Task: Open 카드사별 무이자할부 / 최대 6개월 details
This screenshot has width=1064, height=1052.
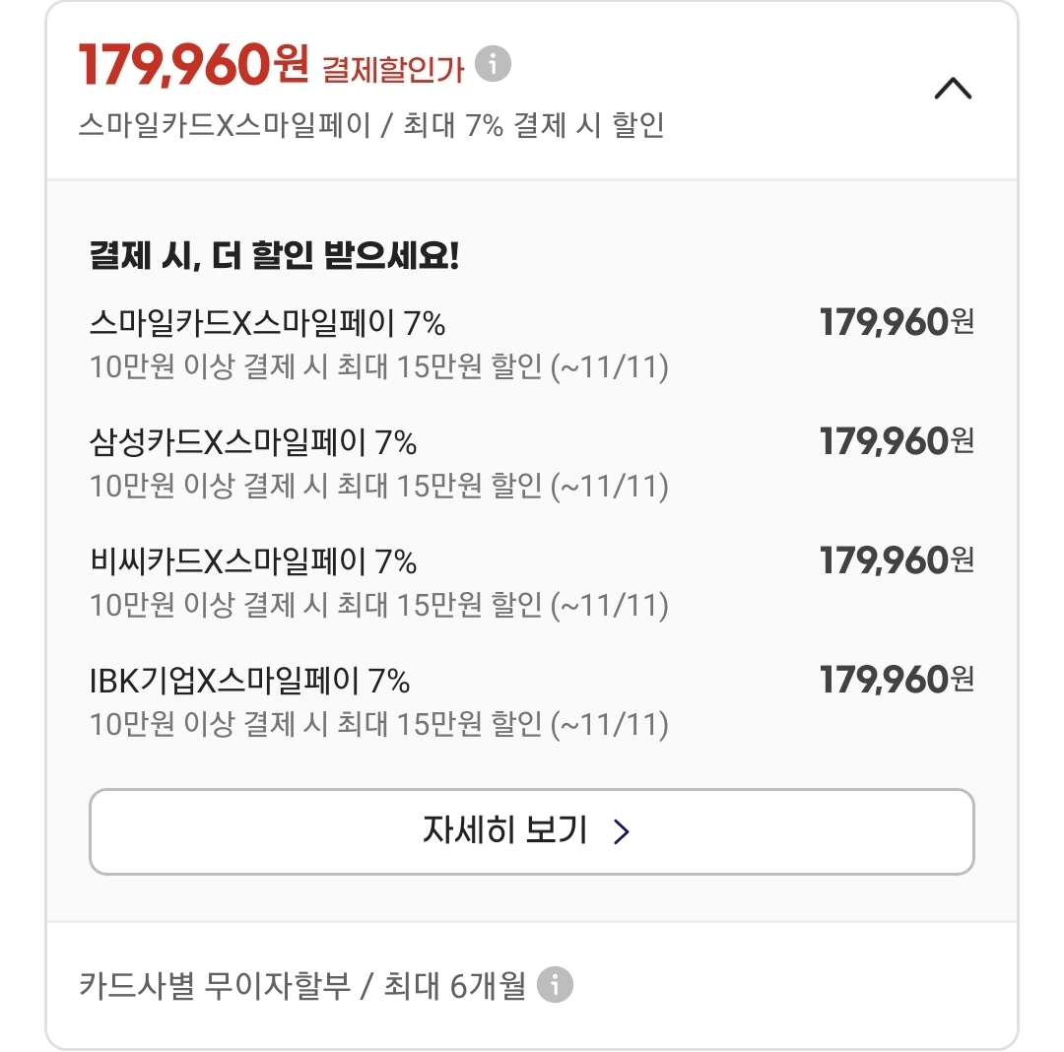Action: tap(302, 985)
